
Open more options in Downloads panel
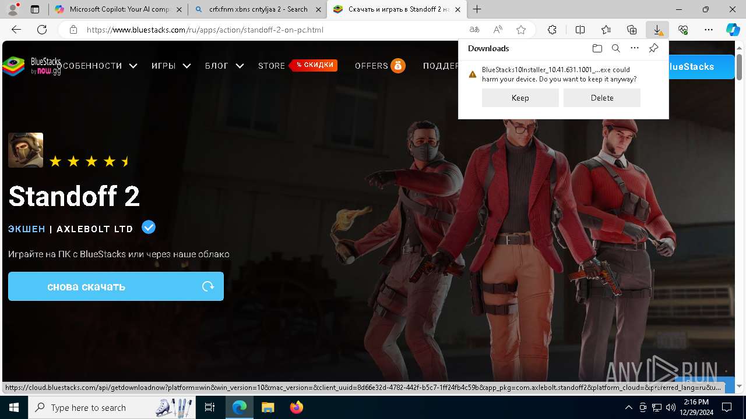coord(635,48)
